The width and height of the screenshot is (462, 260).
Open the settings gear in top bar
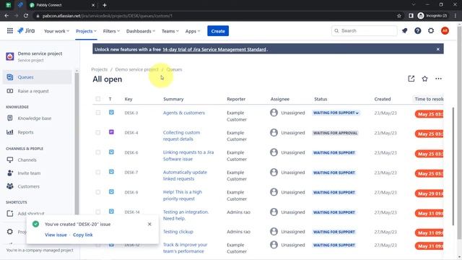(431, 30)
